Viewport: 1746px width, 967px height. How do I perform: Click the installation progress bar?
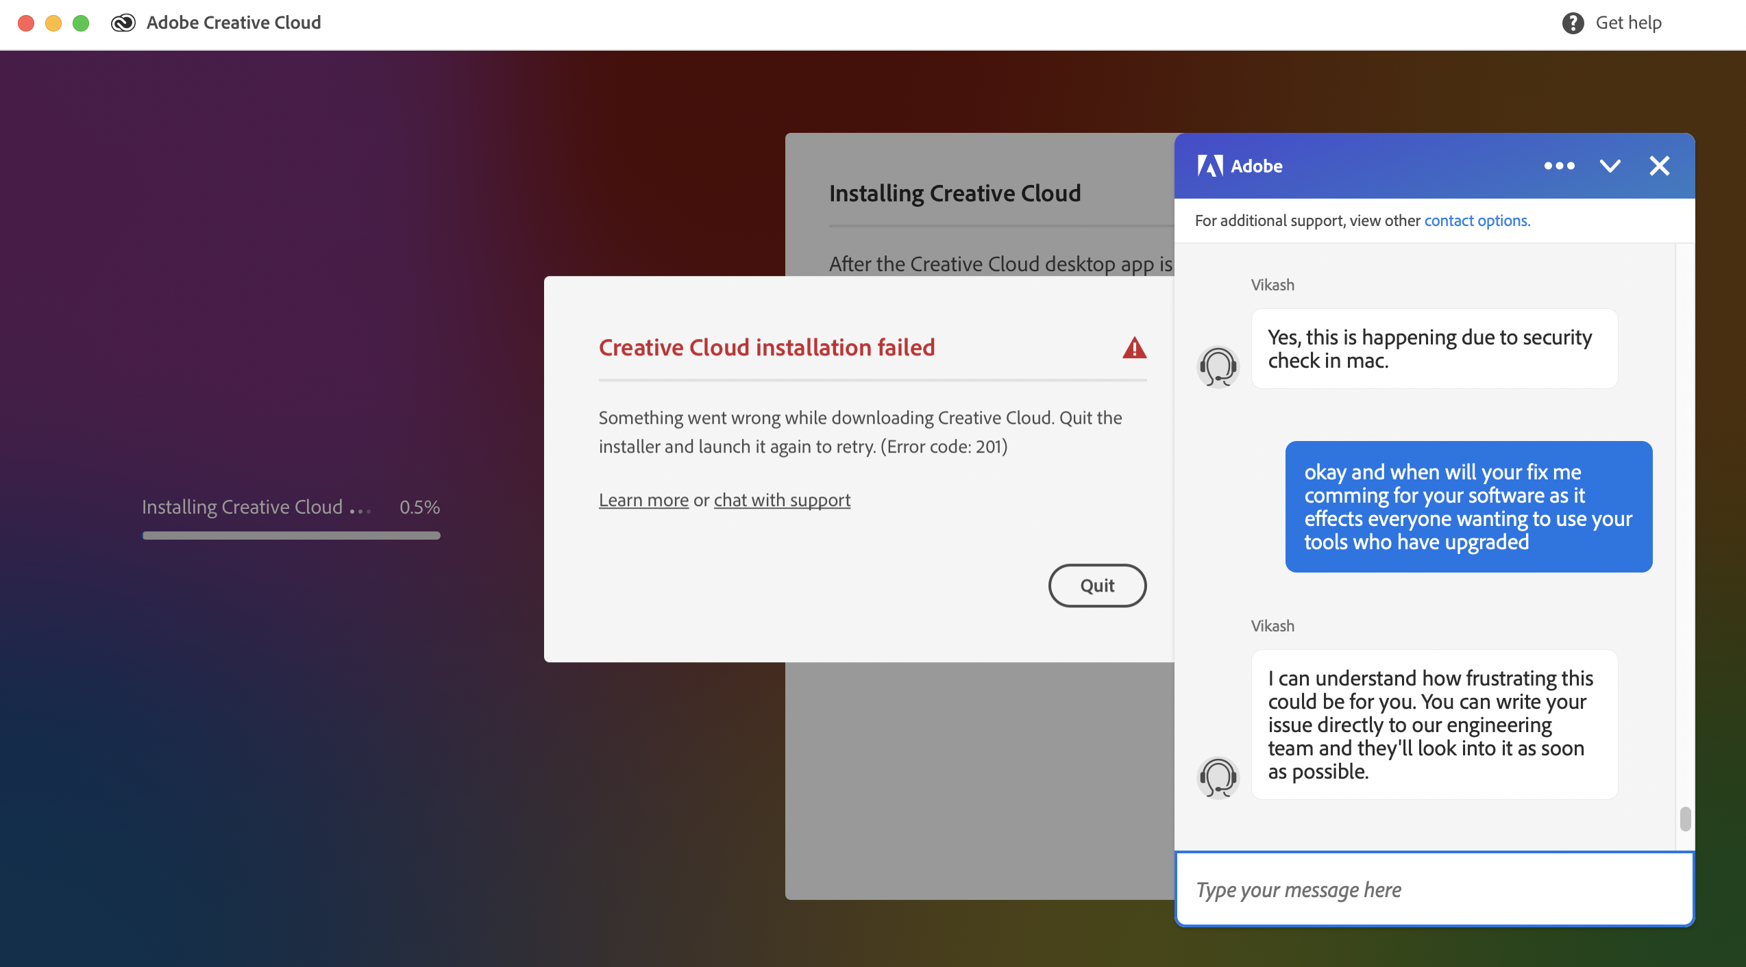(x=291, y=536)
